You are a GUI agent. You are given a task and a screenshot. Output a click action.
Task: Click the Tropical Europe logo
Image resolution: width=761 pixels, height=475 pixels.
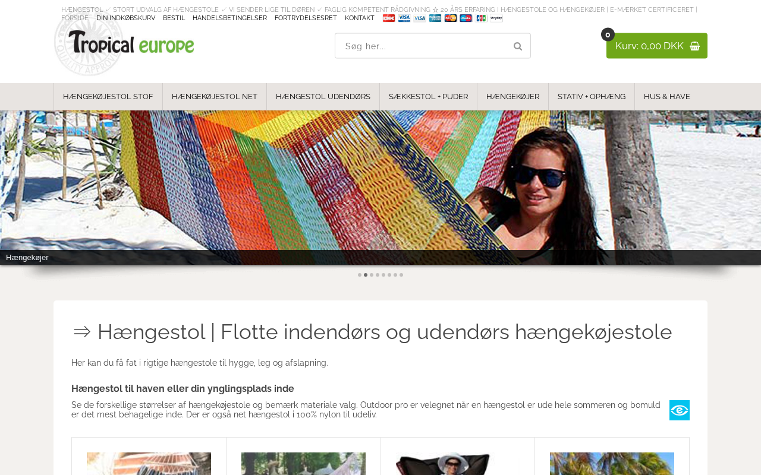pos(131,43)
